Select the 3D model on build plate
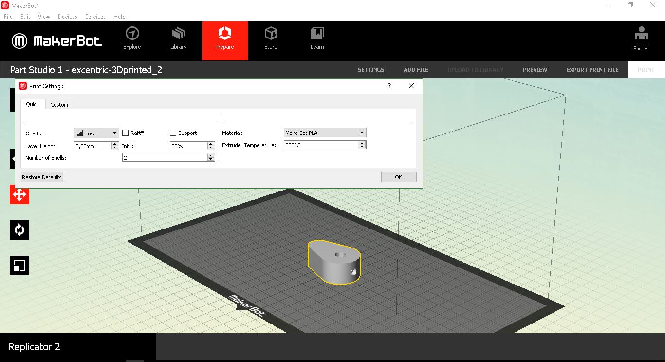665x362 pixels. tap(334, 262)
